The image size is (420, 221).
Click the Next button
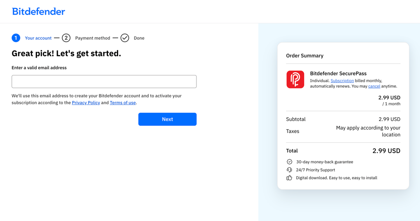pyautogui.click(x=167, y=119)
